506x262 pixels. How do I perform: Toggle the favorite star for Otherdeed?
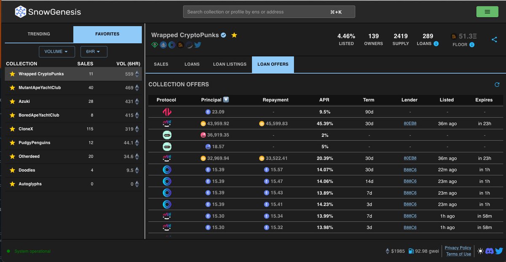12,156
